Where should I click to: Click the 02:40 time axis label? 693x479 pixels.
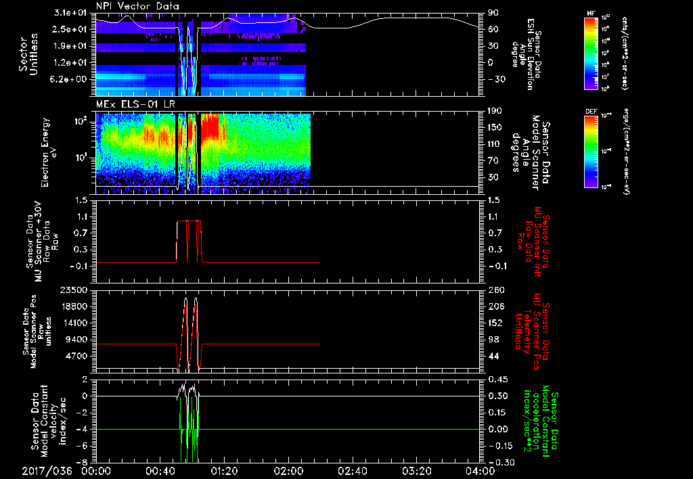(352, 471)
